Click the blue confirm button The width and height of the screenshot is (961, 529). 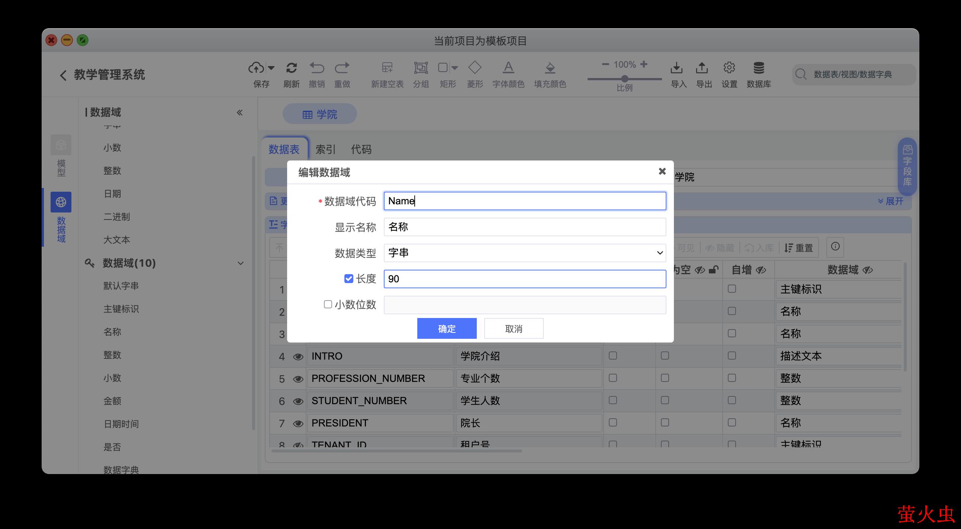[x=447, y=328]
